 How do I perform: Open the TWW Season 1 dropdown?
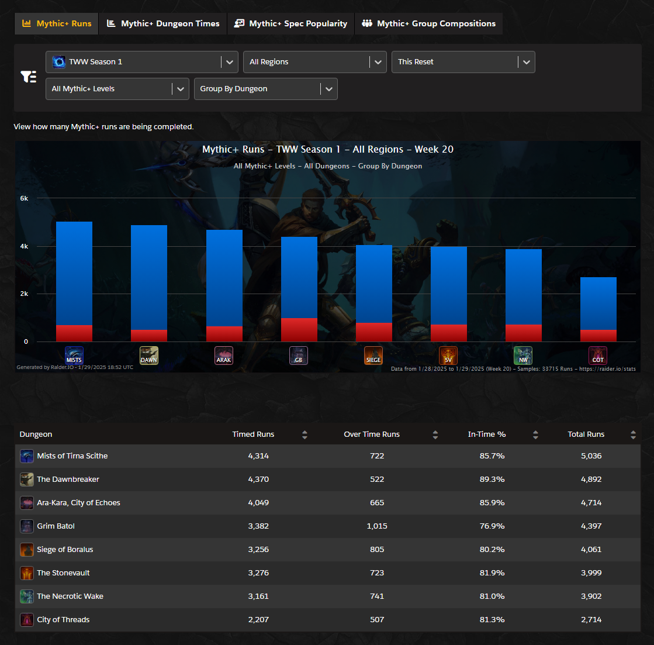(x=141, y=62)
